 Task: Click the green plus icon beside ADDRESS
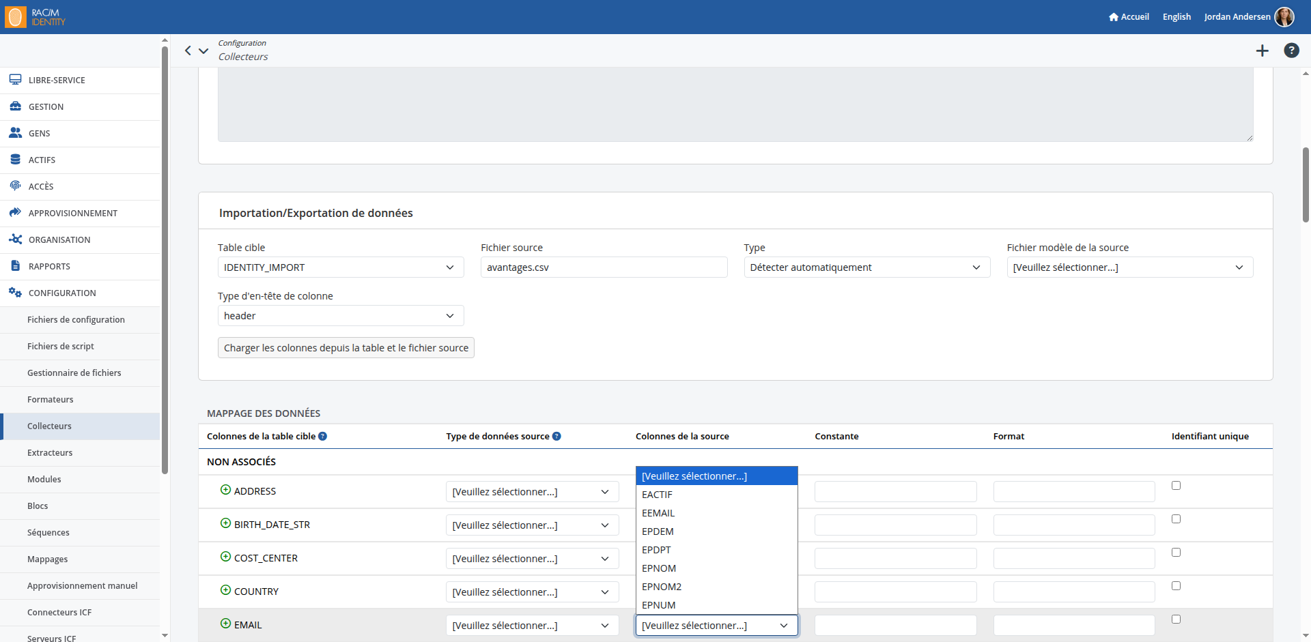click(x=225, y=490)
